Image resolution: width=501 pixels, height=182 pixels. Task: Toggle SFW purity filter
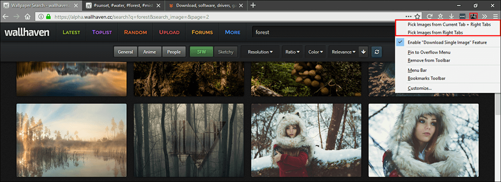(201, 52)
